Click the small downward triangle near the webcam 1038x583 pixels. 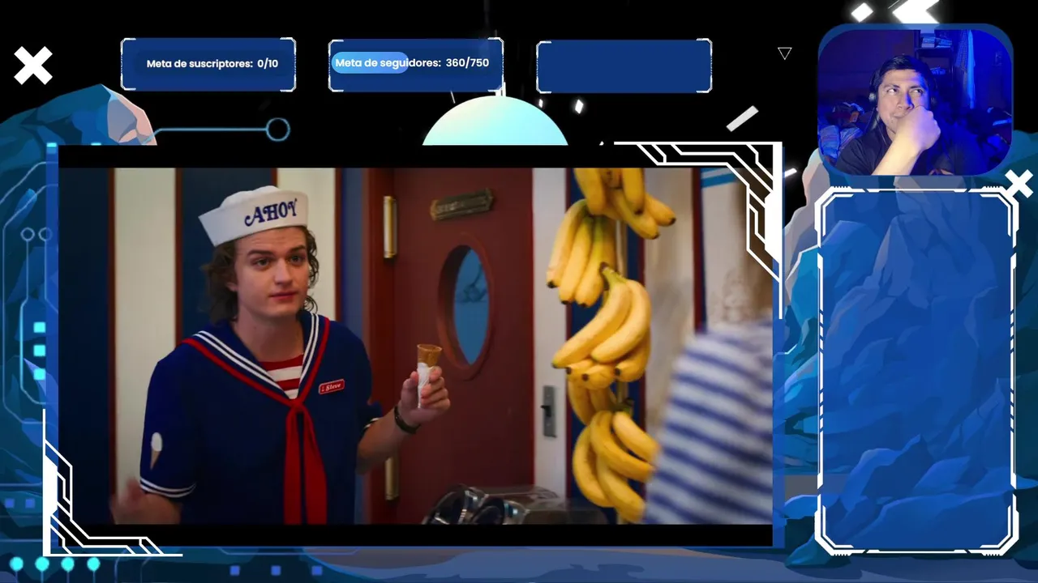(784, 53)
